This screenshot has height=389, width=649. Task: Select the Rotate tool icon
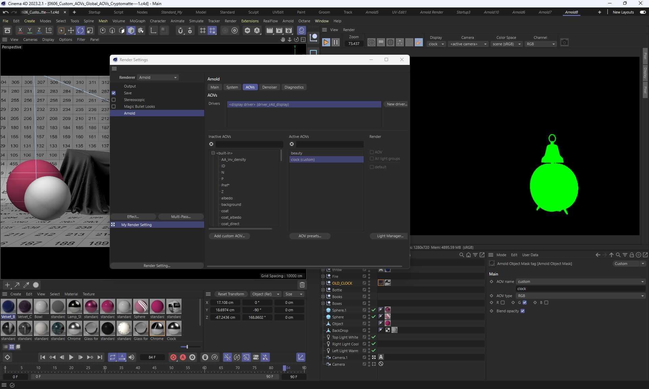80,31
